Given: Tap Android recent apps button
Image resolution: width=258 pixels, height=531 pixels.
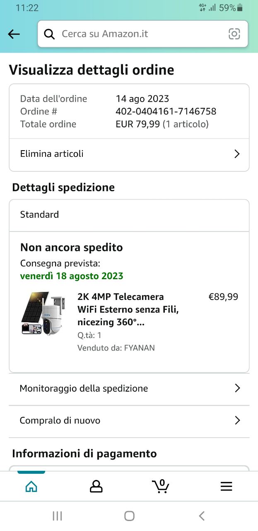Looking at the screenshot, I should click(58, 516).
